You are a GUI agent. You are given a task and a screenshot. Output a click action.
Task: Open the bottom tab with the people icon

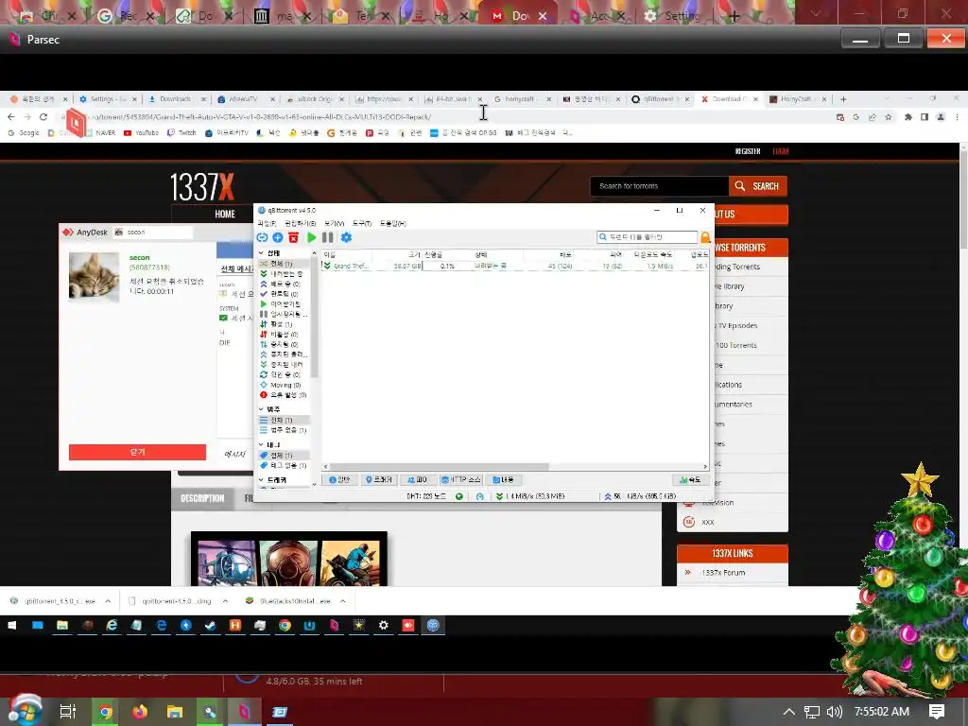tap(417, 479)
